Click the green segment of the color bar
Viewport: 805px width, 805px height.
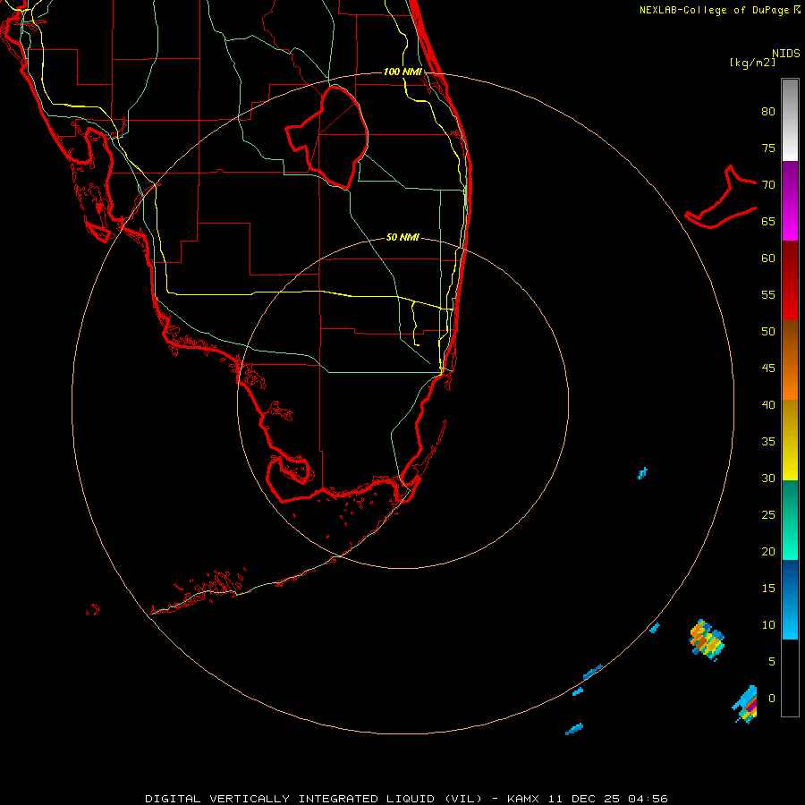[790, 520]
